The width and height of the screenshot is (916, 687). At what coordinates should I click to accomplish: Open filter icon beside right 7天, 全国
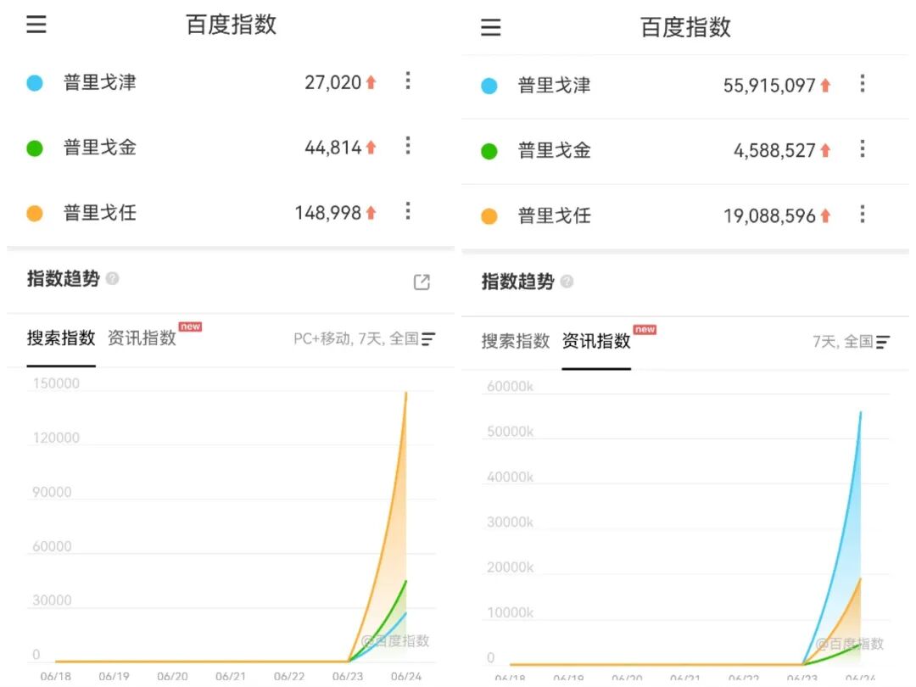pos(883,342)
